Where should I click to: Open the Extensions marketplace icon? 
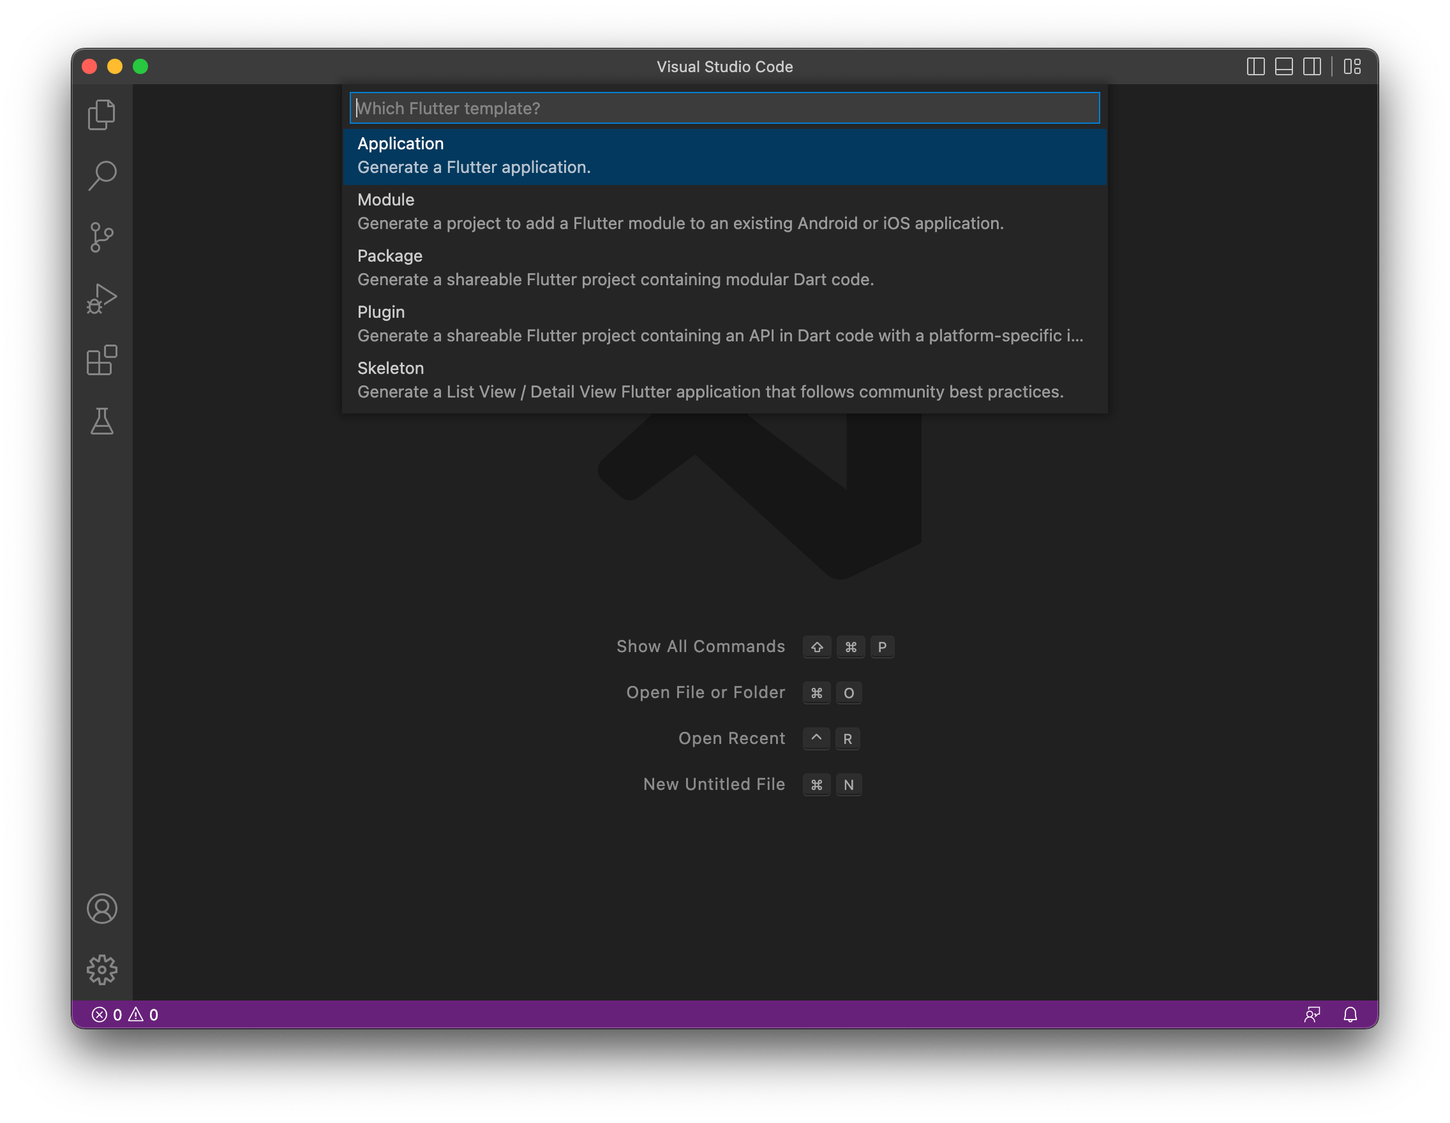pos(102,358)
